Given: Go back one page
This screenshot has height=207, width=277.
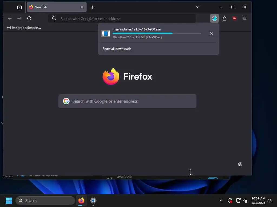Looking at the screenshot, I should (x=10, y=18).
